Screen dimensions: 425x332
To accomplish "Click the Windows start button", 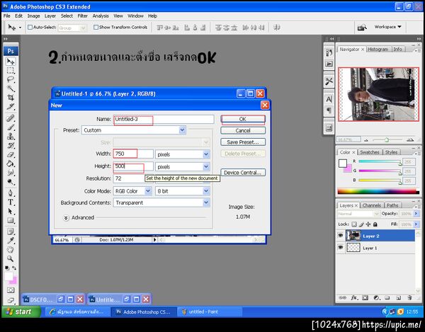I will point(21,311).
